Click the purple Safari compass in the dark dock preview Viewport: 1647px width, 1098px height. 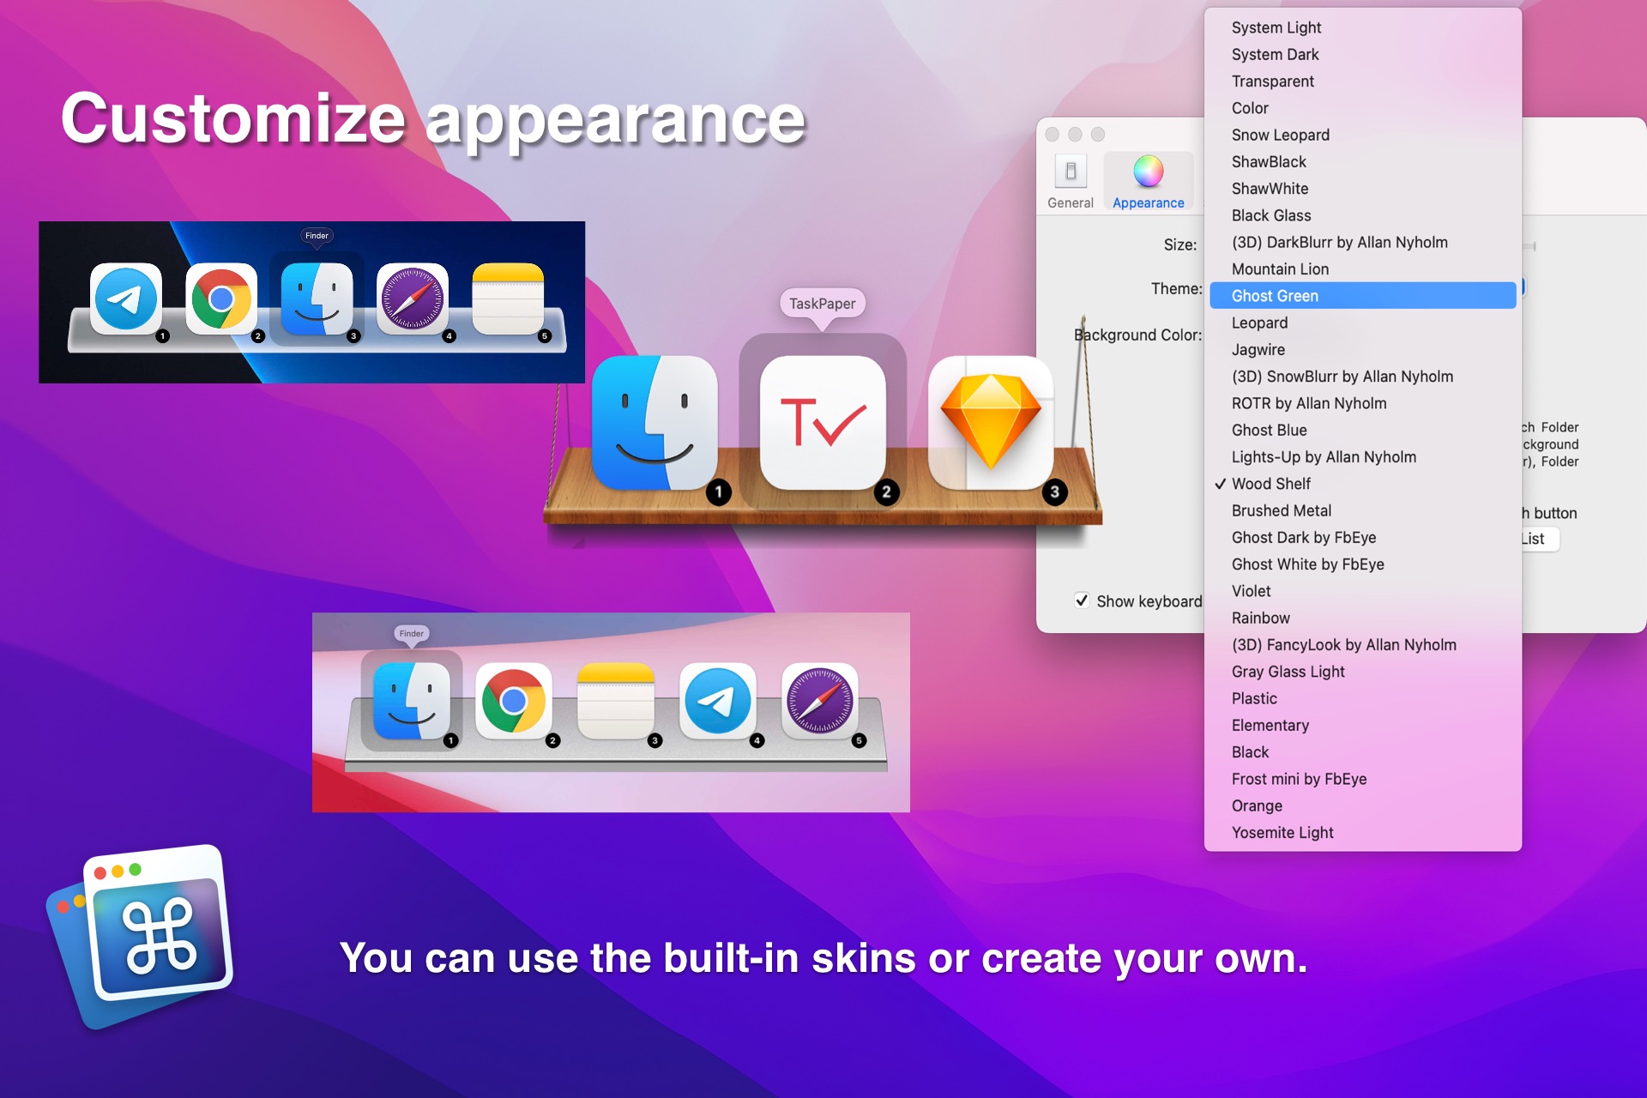(413, 299)
